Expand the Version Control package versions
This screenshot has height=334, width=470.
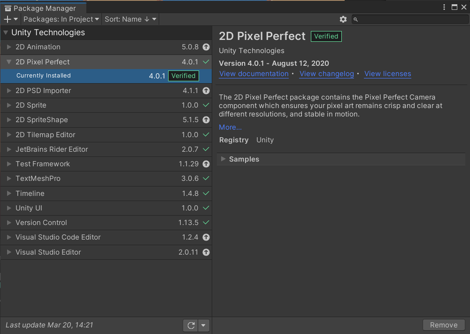(x=9, y=223)
